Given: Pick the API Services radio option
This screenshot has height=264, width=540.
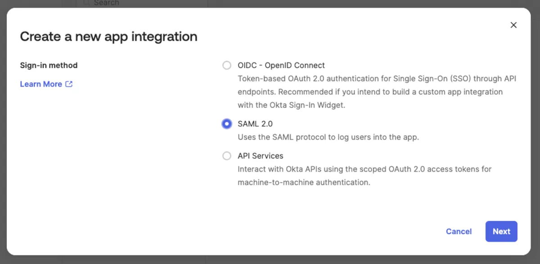Looking at the screenshot, I should tap(227, 156).
